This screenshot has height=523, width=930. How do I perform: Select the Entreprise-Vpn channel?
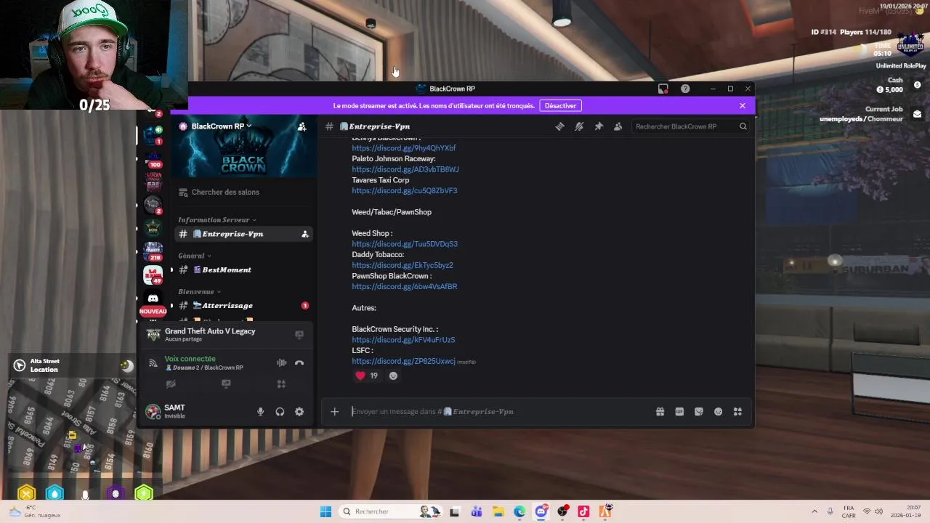coord(243,234)
